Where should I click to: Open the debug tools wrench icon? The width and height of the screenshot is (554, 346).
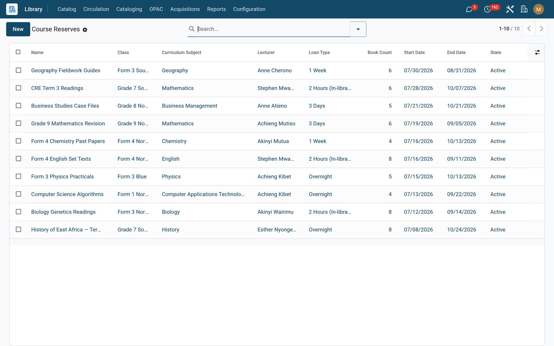point(510,9)
